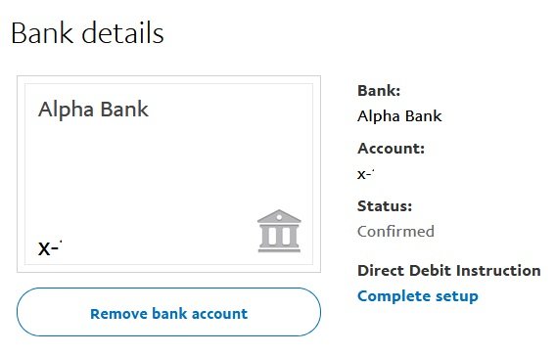
Task: Click the word setup in blue link
Action: [x=457, y=297]
